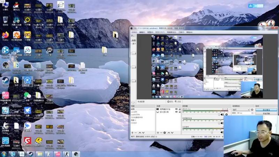Viewport: 279px width, 157px height.
Task: Move source down in sources panel
Action: click(x=172, y=133)
